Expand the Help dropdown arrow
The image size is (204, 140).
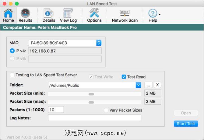click(x=160, y=14)
